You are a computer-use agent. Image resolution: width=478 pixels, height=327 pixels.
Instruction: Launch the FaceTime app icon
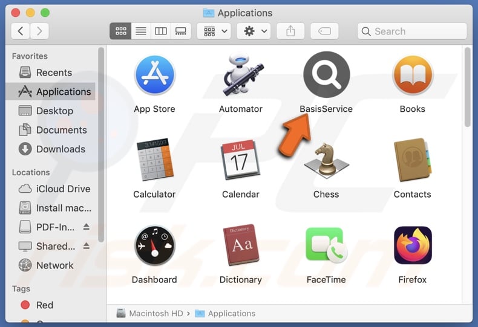(x=327, y=245)
